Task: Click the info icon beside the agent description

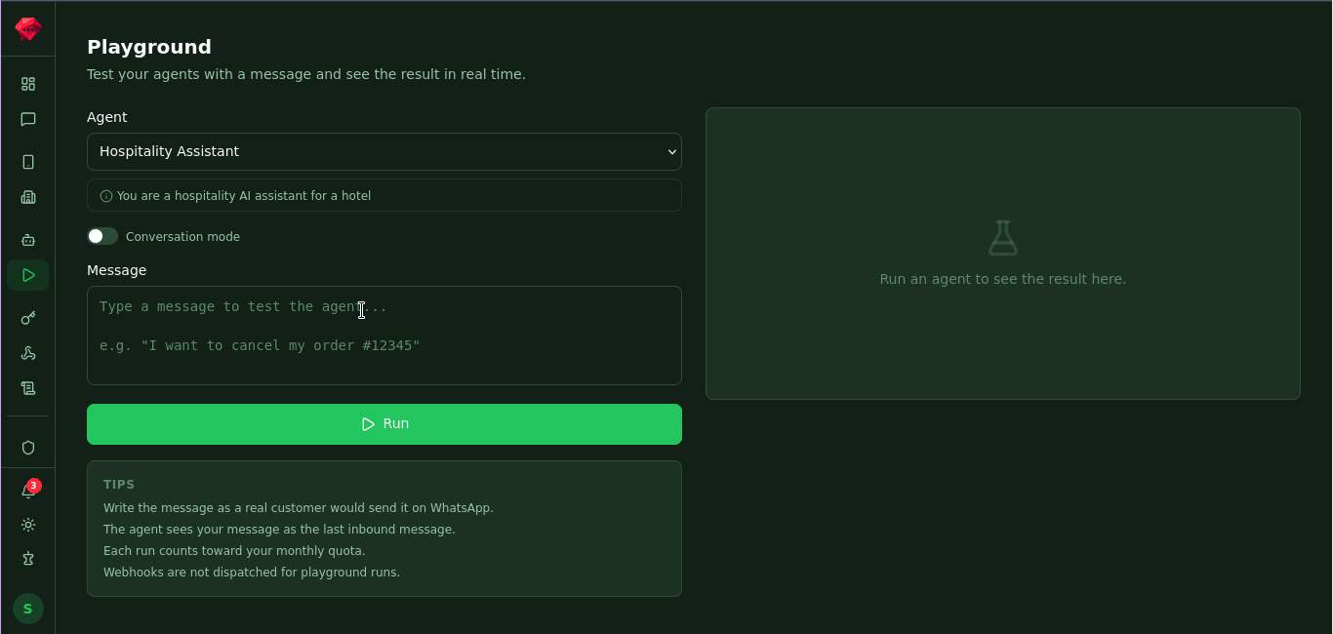Action: tap(106, 196)
